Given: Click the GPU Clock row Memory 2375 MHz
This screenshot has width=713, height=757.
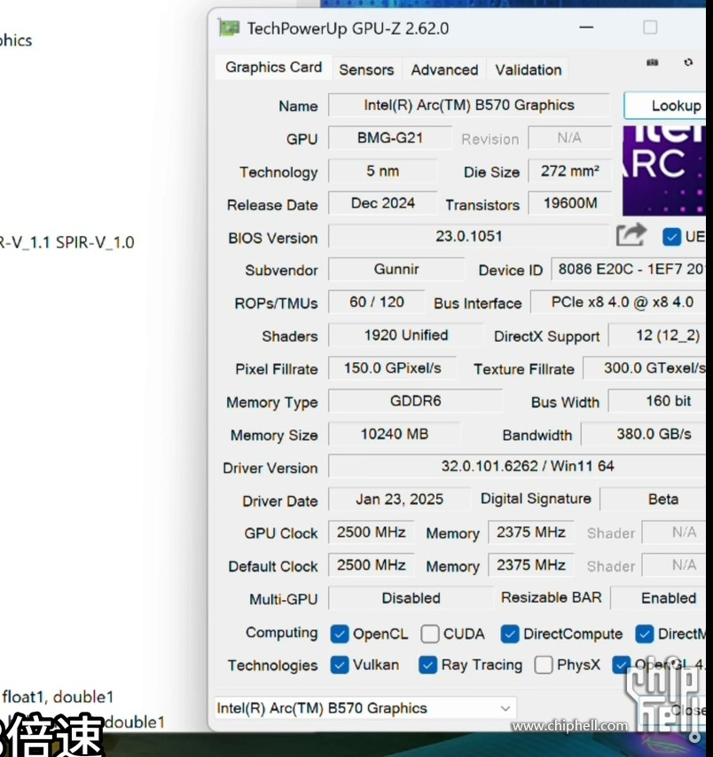Looking at the screenshot, I should point(531,532).
